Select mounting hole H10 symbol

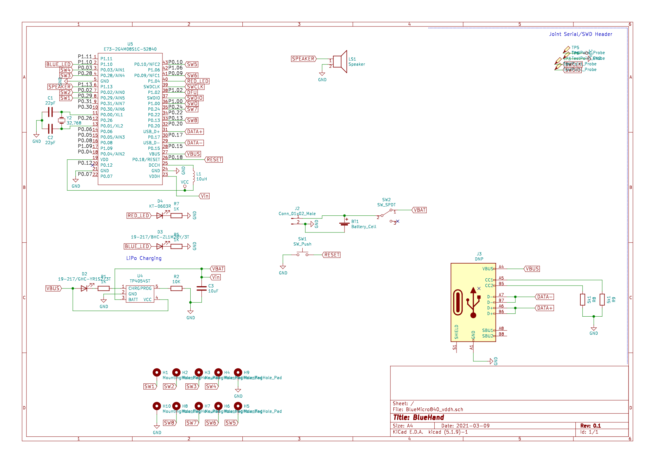157,406
